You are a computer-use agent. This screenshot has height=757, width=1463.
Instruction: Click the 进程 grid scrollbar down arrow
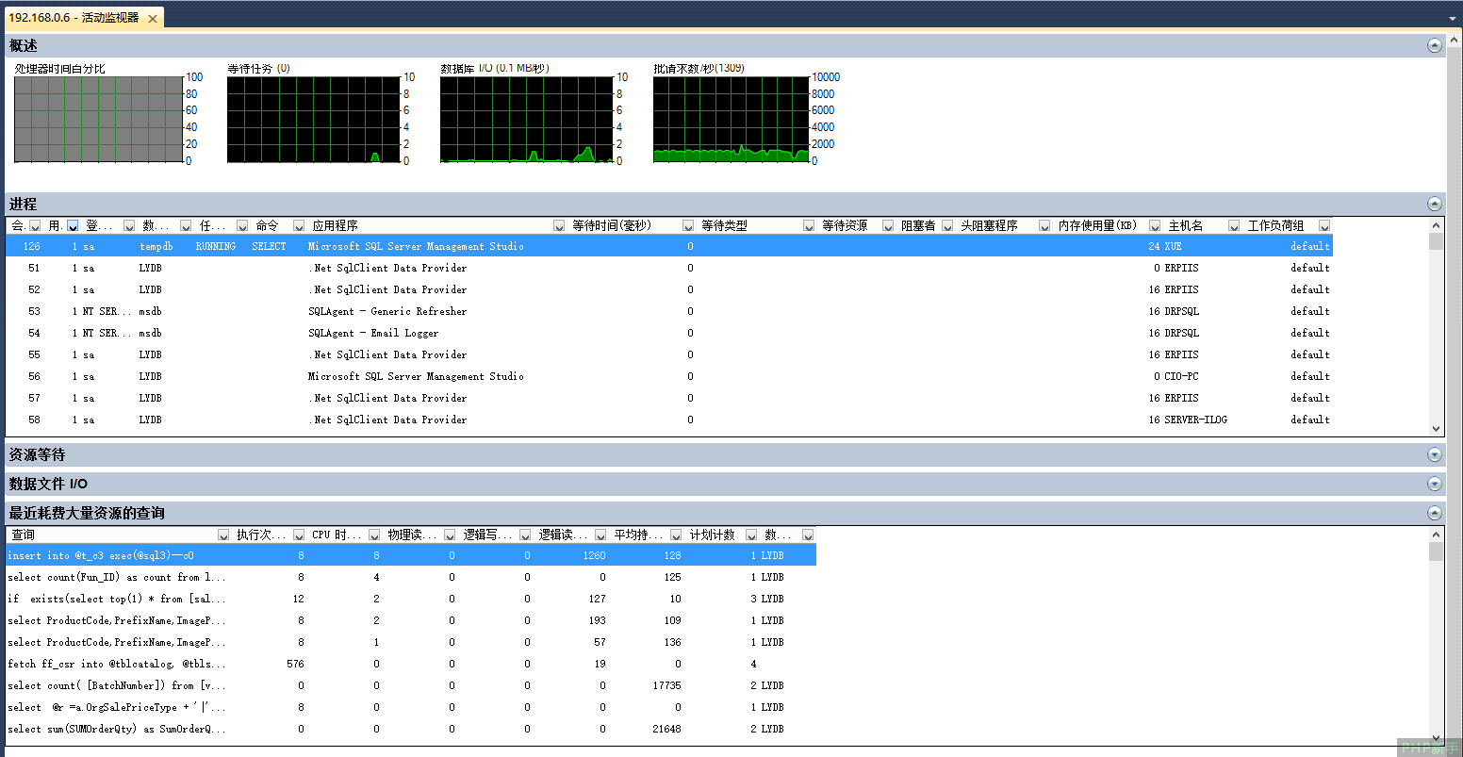coord(1436,429)
